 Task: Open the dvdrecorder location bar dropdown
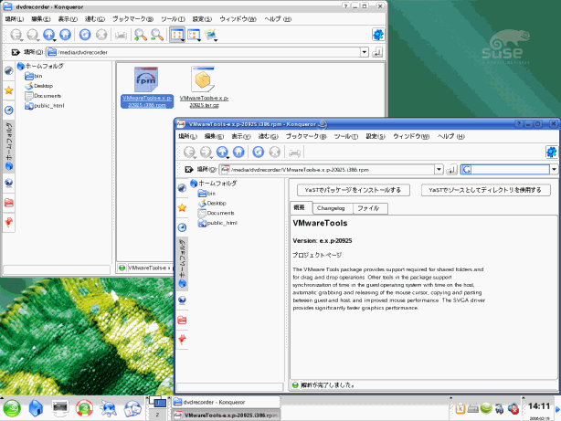365,52
